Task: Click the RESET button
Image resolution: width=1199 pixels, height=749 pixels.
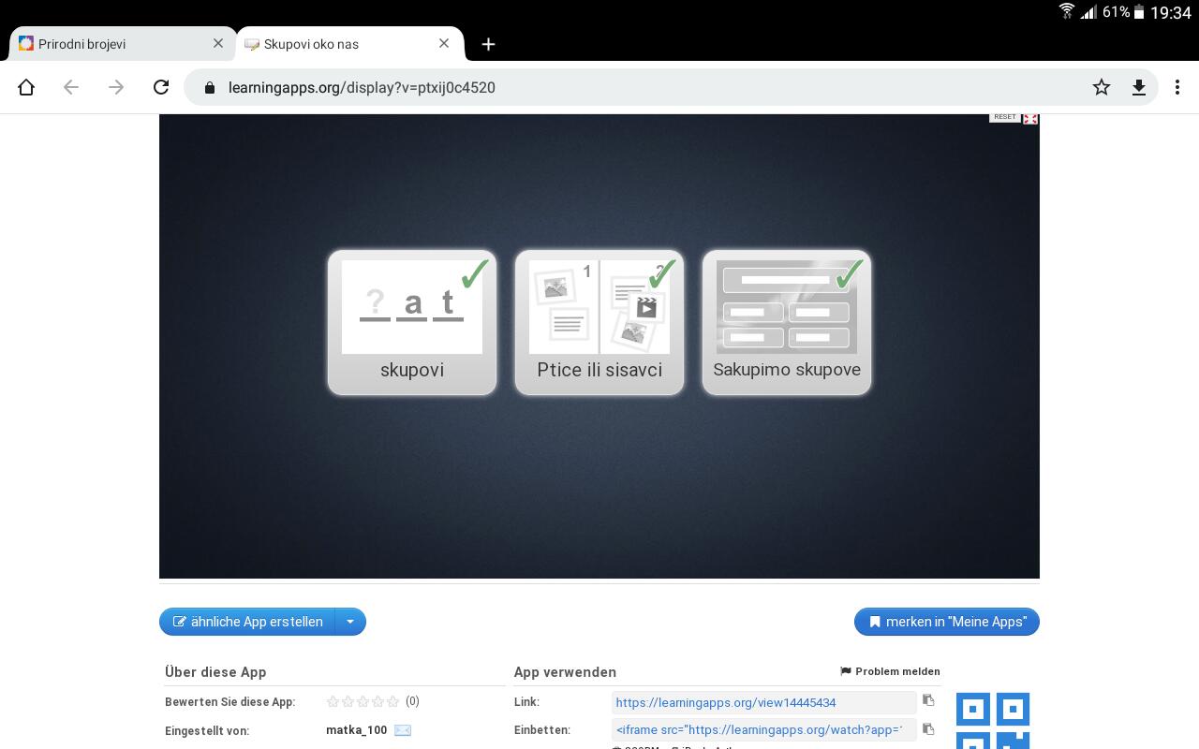Action: pos(1004,117)
